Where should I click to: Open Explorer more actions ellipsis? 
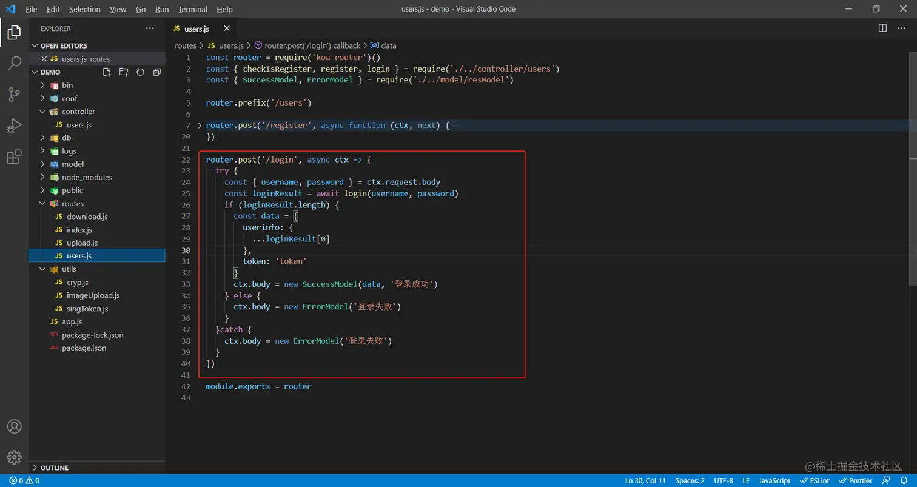pyautogui.click(x=150, y=29)
